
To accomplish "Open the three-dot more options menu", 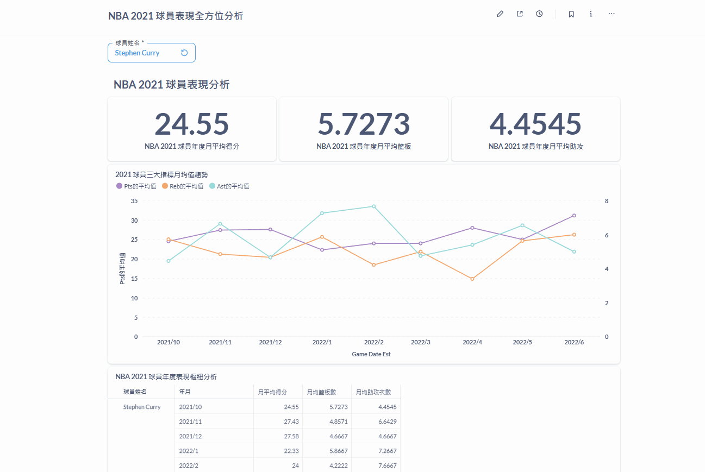I will (612, 14).
